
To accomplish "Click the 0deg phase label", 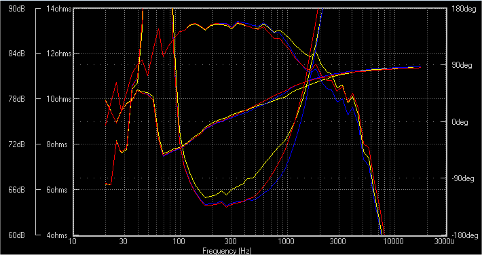I will [x=460, y=122].
